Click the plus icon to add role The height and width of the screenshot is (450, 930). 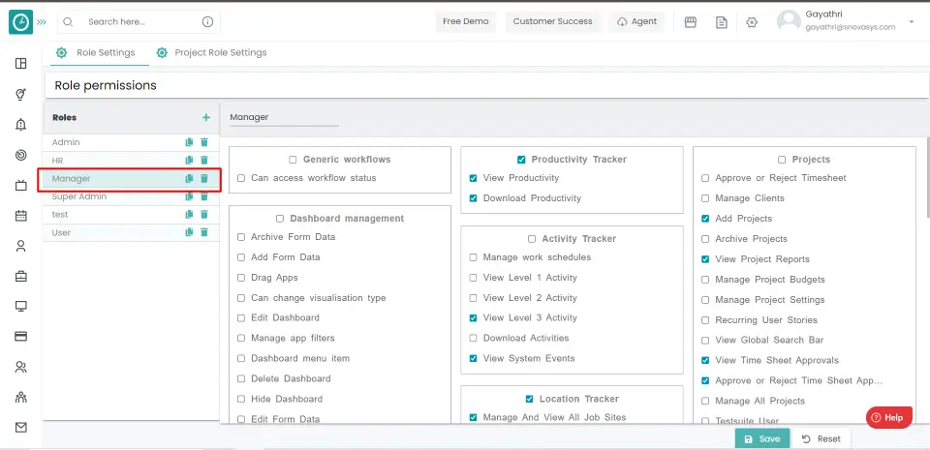[x=205, y=118]
